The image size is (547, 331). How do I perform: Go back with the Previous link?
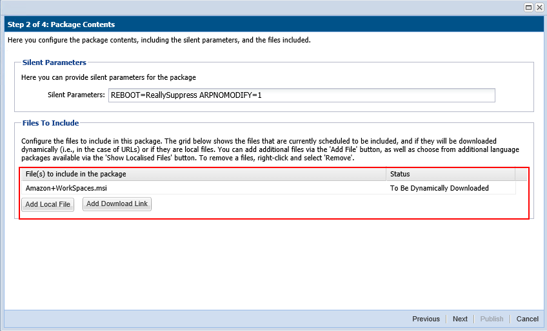pos(426,319)
